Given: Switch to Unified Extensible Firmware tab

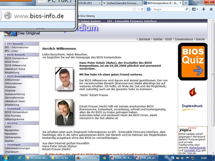Looking at the screenshot, I should pos(122,3).
